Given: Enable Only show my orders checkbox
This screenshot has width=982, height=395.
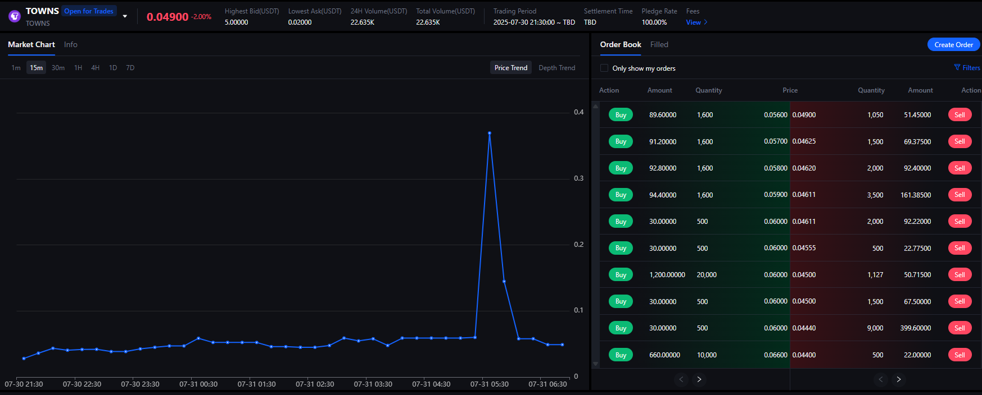Looking at the screenshot, I should click(604, 68).
